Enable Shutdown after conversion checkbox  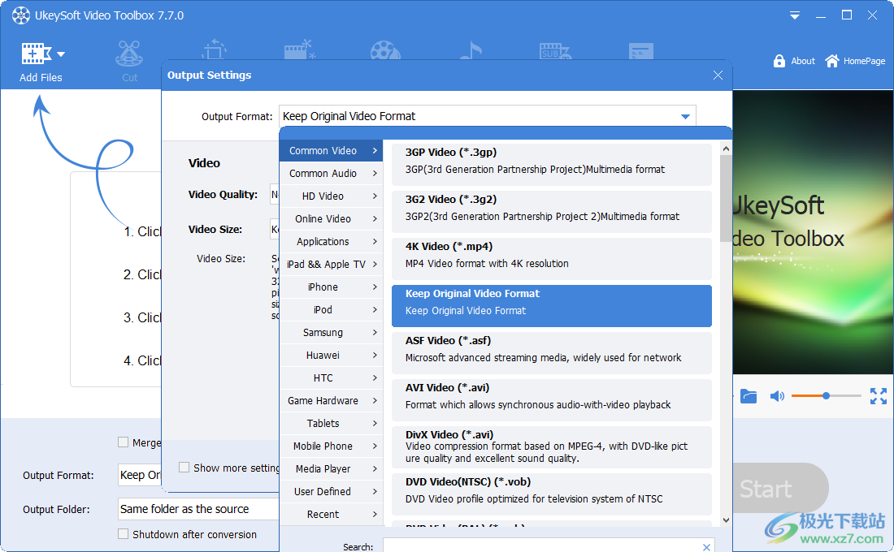(124, 534)
